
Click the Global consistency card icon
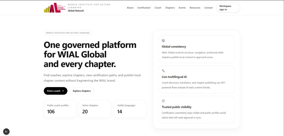click(x=163, y=41)
